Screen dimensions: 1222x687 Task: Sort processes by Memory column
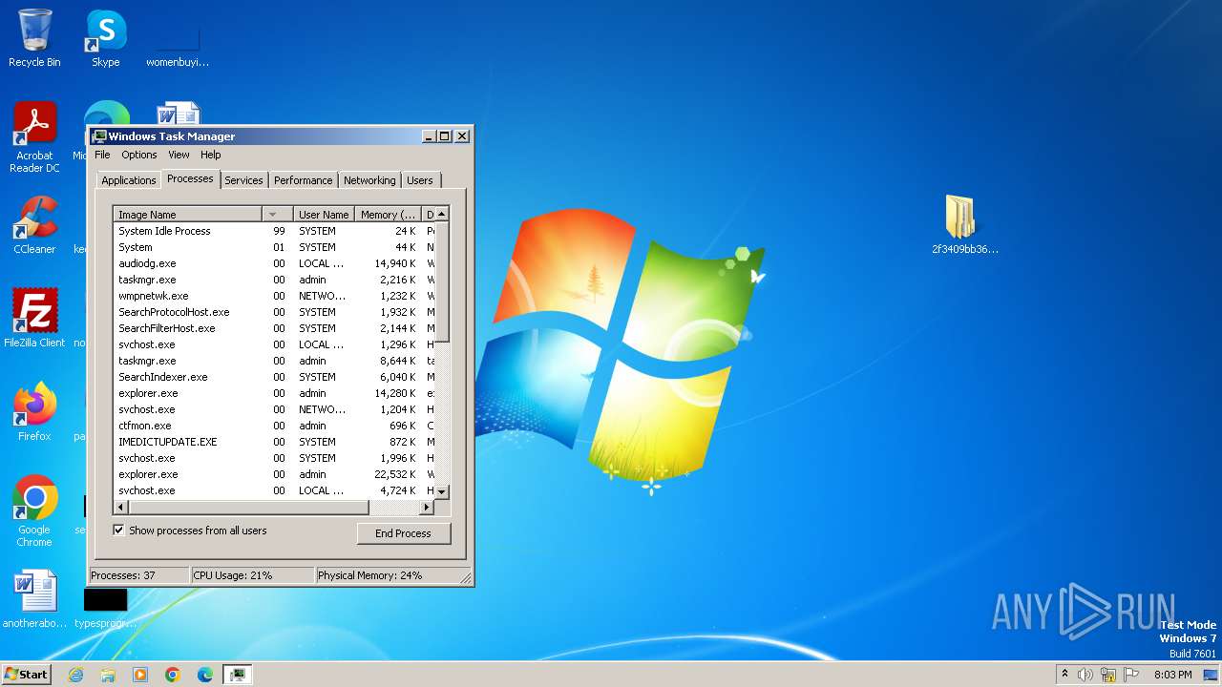388,215
